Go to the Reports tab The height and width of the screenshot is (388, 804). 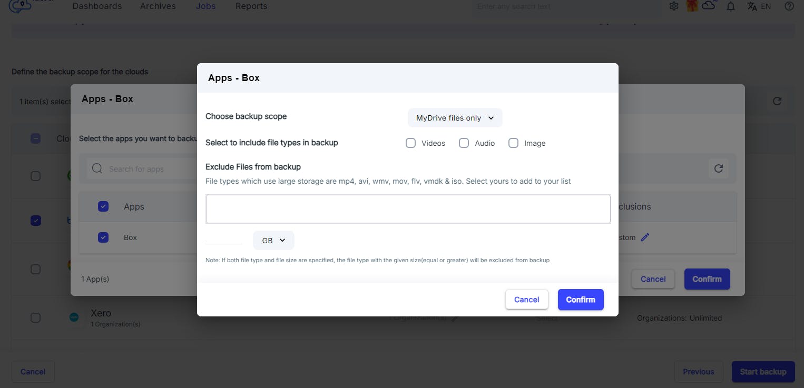pyautogui.click(x=251, y=6)
